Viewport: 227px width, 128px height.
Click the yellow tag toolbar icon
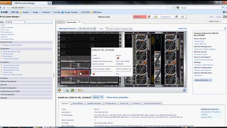click(79, 90)
